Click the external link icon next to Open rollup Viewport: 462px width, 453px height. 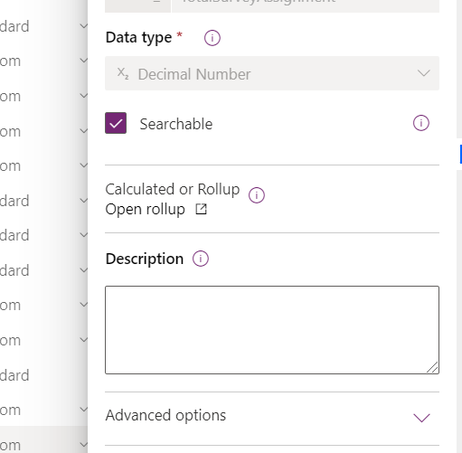click(x=201, y=209)
